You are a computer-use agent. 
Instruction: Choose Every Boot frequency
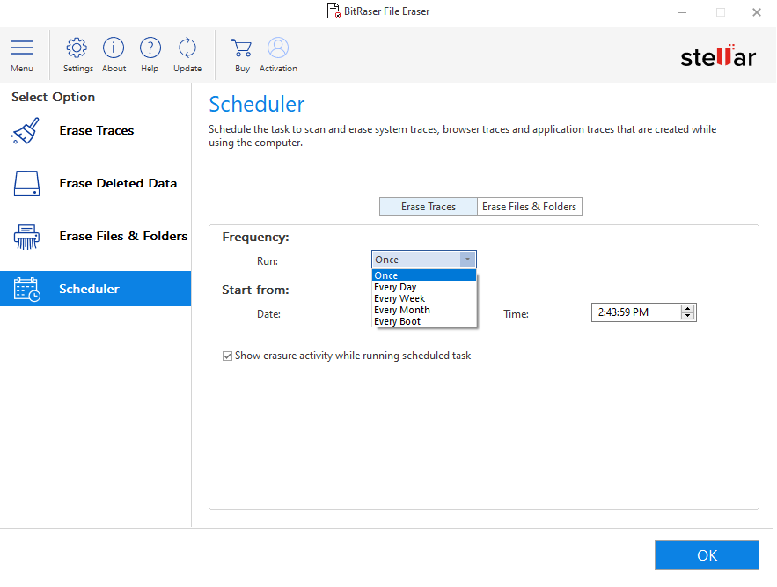click(423, 321)
